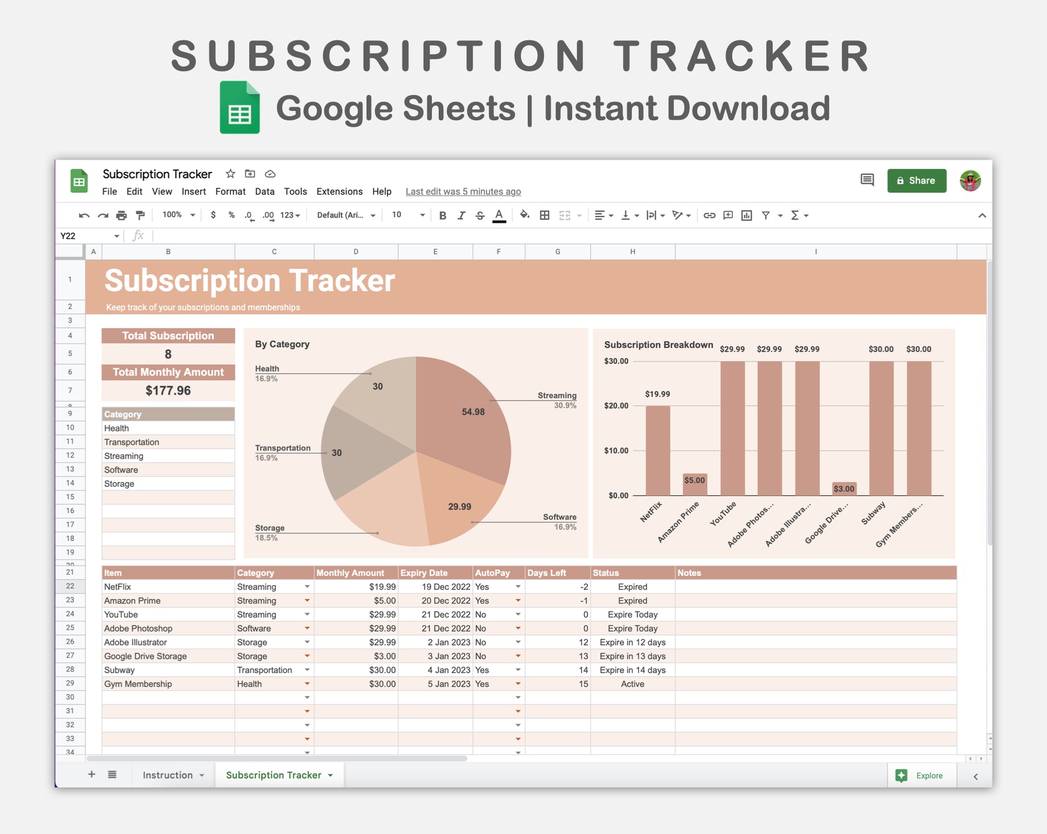The image size is (1047, 834).
Task: Click the Insert link icon
Action: 709,216
